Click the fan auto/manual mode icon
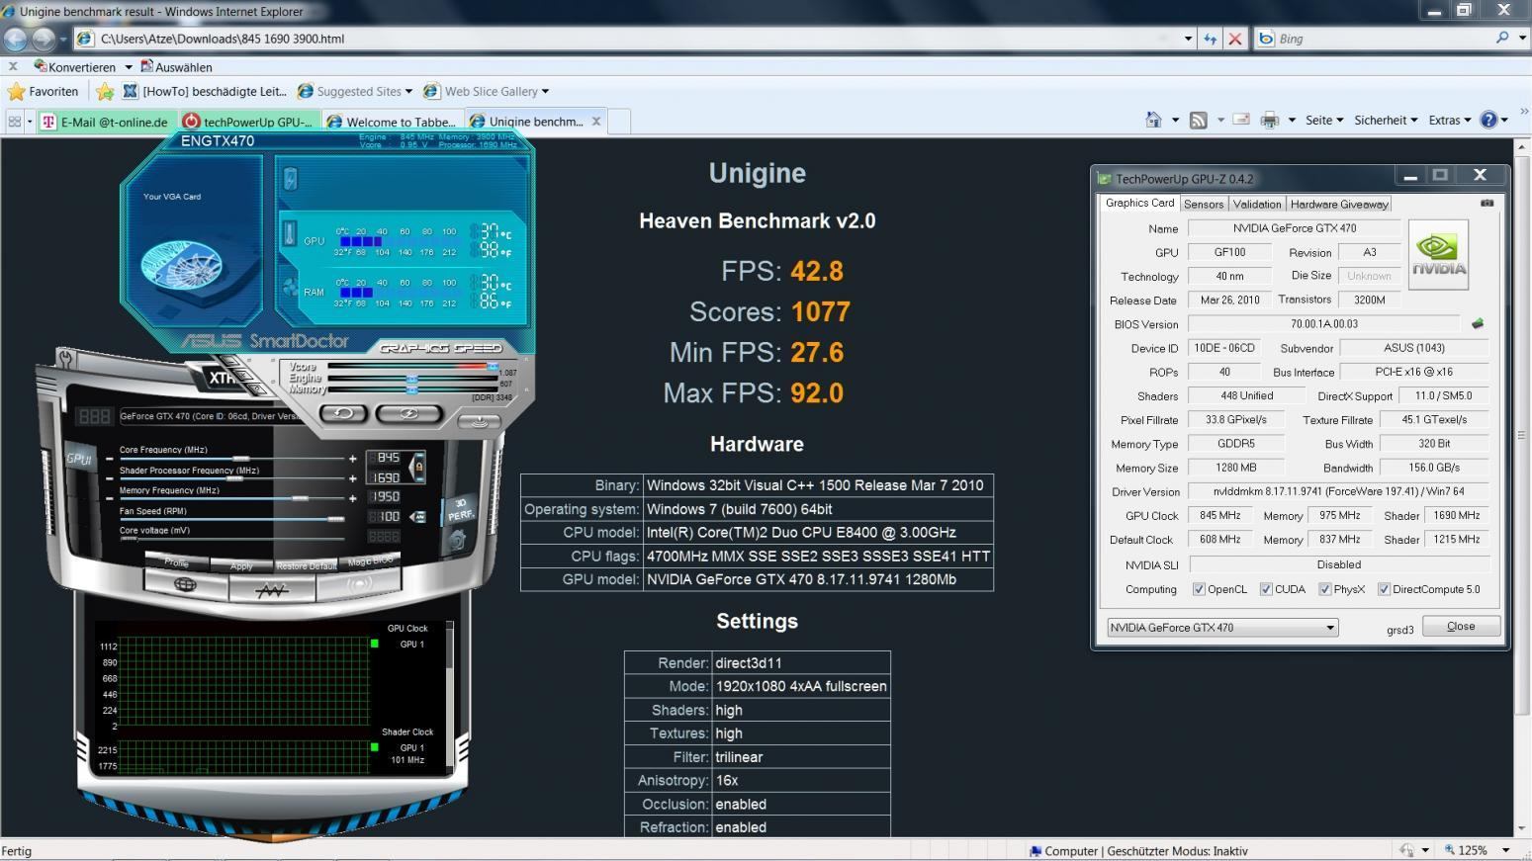 click(x=418, y=517)
